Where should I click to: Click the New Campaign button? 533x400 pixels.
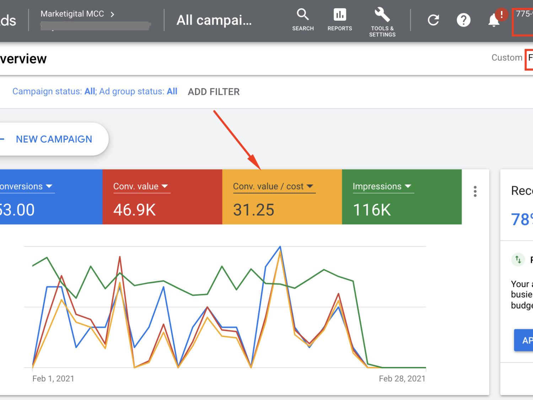[x=53, y=139]
